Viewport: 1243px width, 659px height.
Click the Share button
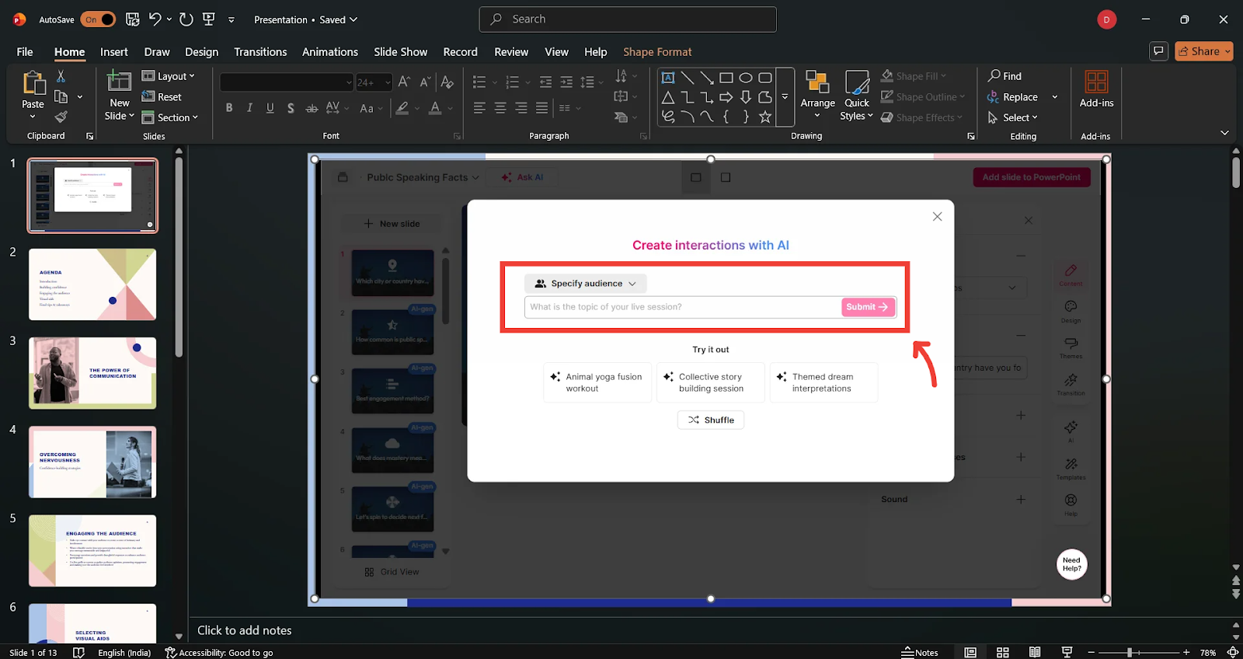coord(1203,51)
